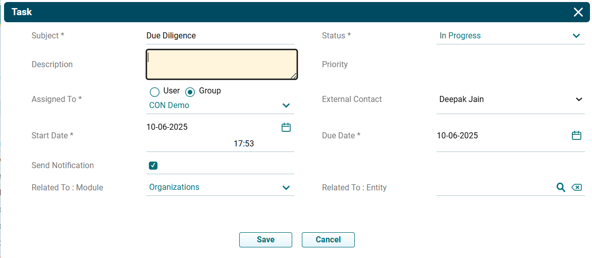This screenshot has height=258, width=592.
Task: Edit the Subject field text
Action: pyautogui.click(x=220, y=36)
